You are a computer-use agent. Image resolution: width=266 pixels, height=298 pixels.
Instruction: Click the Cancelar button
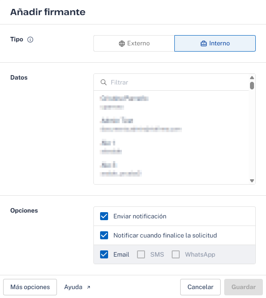click(201, 287)
